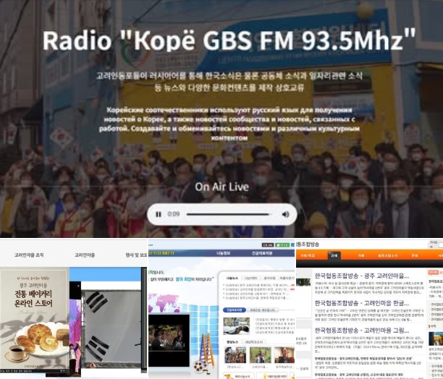Select the 공지사항 tab in news box
Image resolution: width=443 pixels, height=379 pixels.
point(269,278)
